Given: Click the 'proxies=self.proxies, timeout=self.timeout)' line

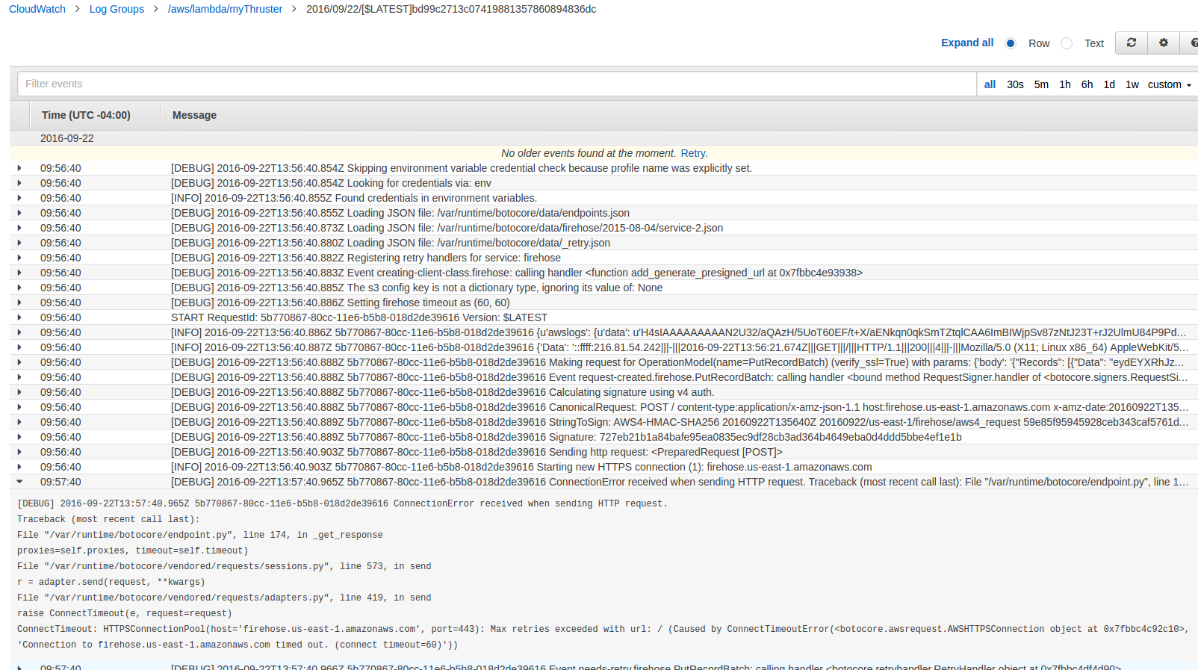Looking at the screenshot, I should pyautogui.click(x=133, y=550).
